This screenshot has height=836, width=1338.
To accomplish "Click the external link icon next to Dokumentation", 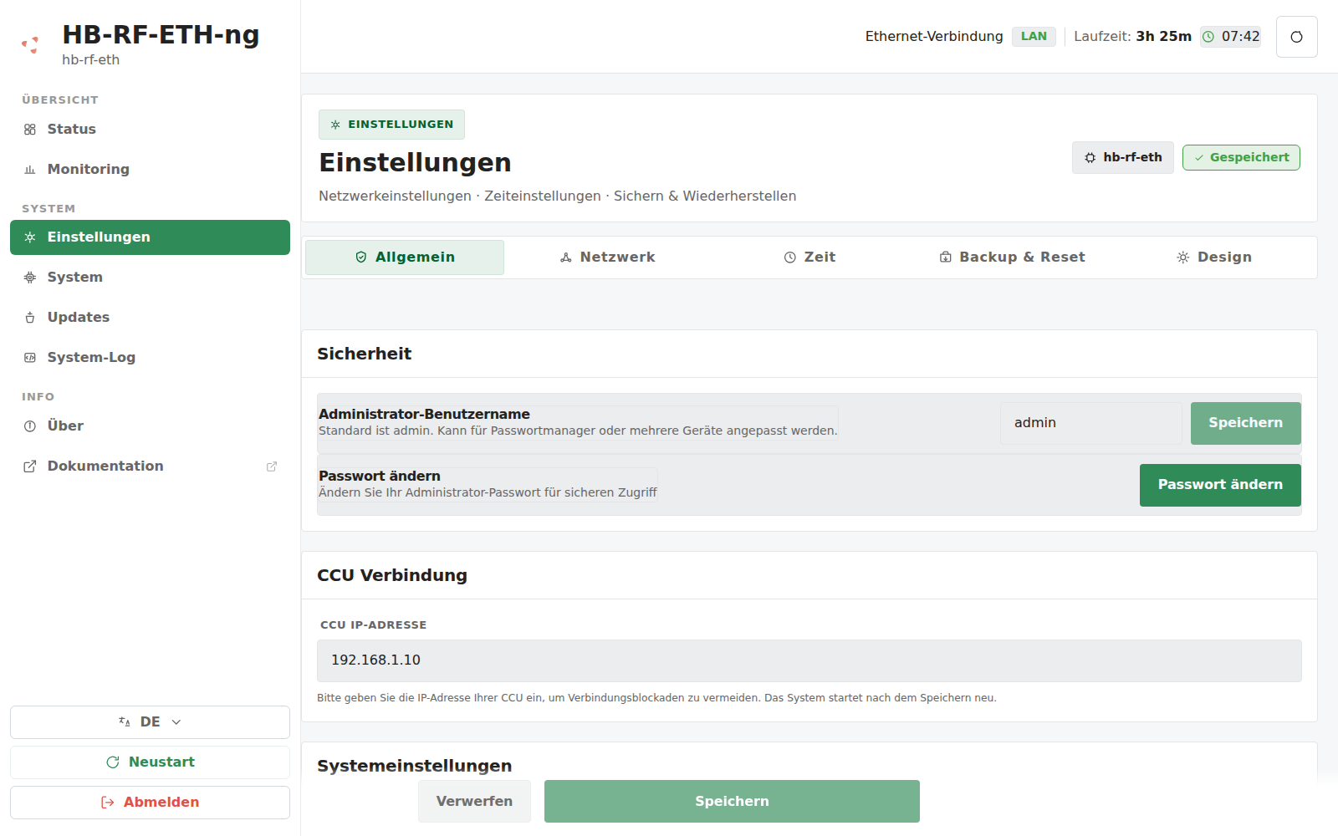I will click(272, 466).
